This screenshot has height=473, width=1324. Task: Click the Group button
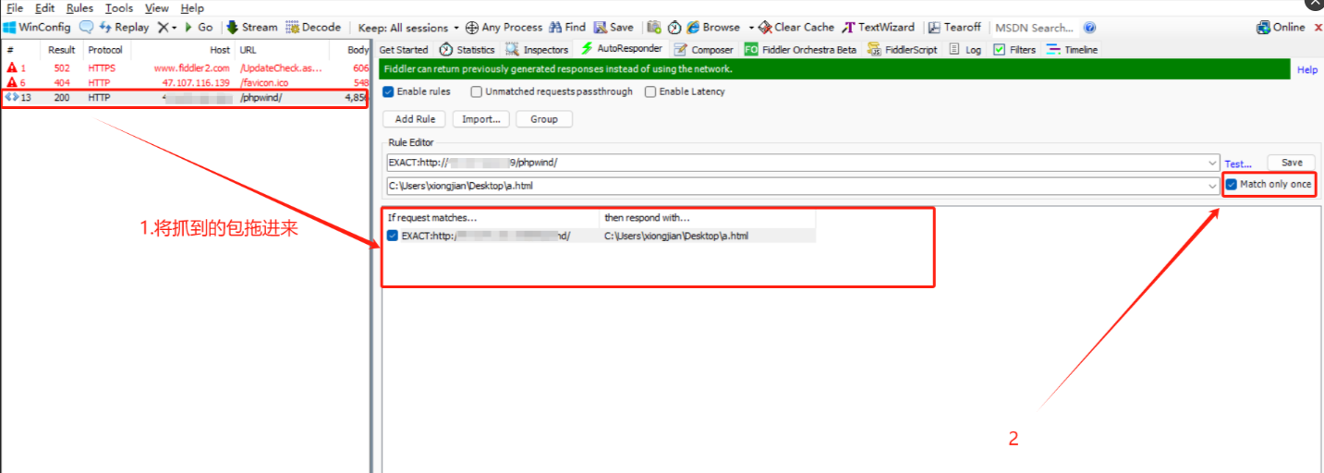click(544, 119)
